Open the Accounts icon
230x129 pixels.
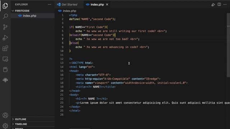5,115
